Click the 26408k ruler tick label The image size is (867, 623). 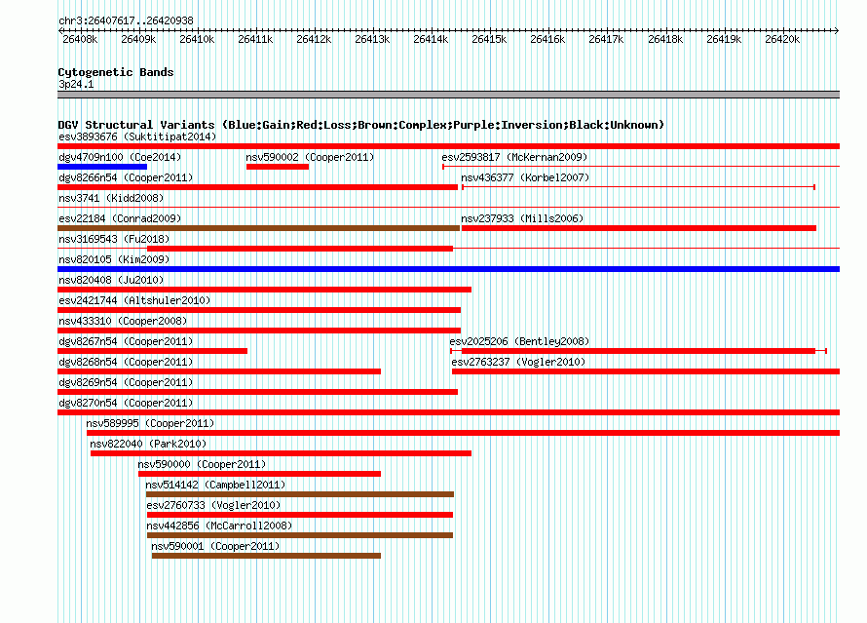point(80,39)
